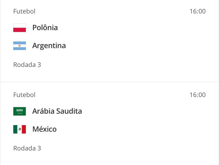This screenshot has height=165, width=219.
Task: Select the Arábia Saudita team name
Action: click(57, 111)
